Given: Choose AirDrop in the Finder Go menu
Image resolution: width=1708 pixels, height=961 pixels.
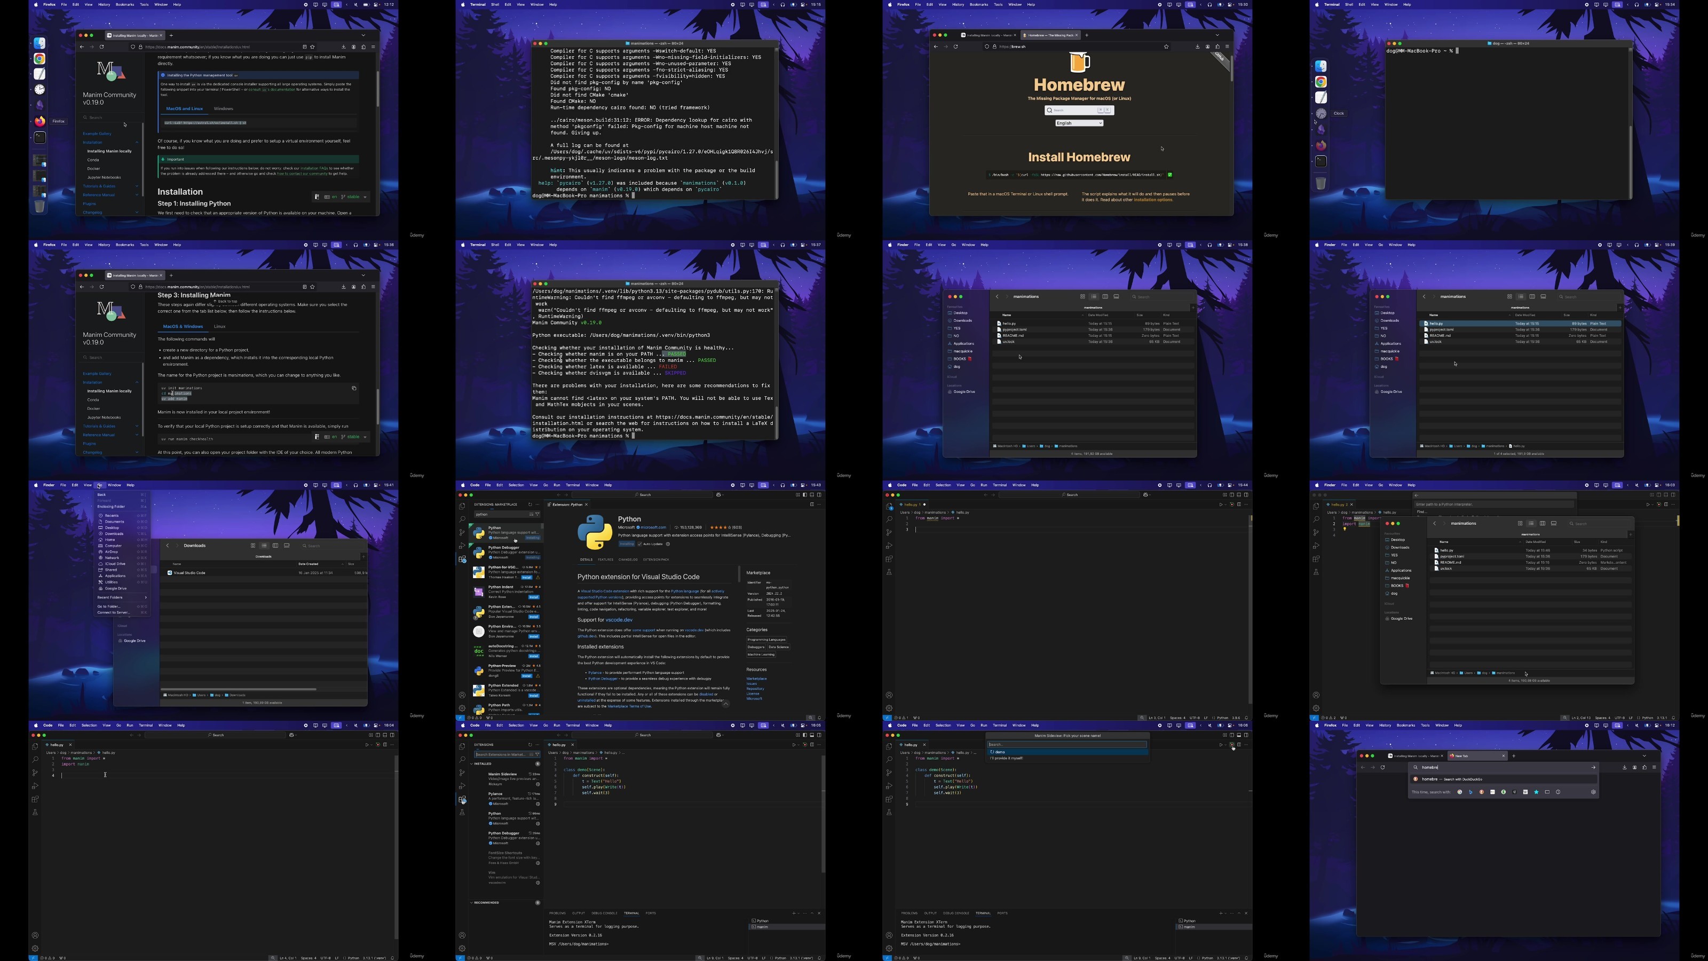Looking at the screenshot, I should click(122, 552).
